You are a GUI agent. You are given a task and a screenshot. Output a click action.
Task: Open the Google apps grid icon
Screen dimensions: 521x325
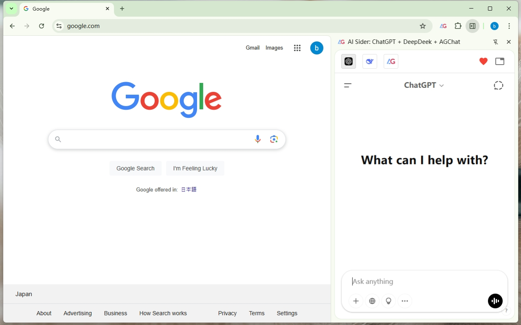point(297,48)
